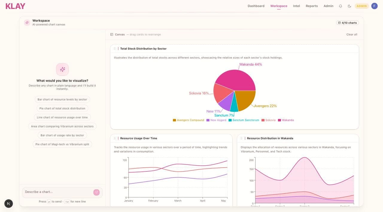Send the chart description
This screenshot has width=383, height=212.
click(x=96, y=192)
